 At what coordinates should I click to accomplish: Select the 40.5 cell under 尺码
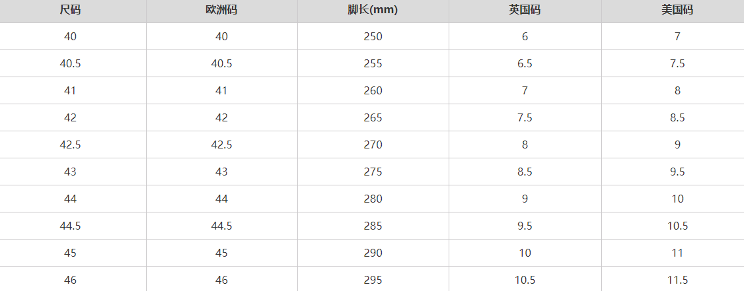pyautogui.click(x=70, y=63)
